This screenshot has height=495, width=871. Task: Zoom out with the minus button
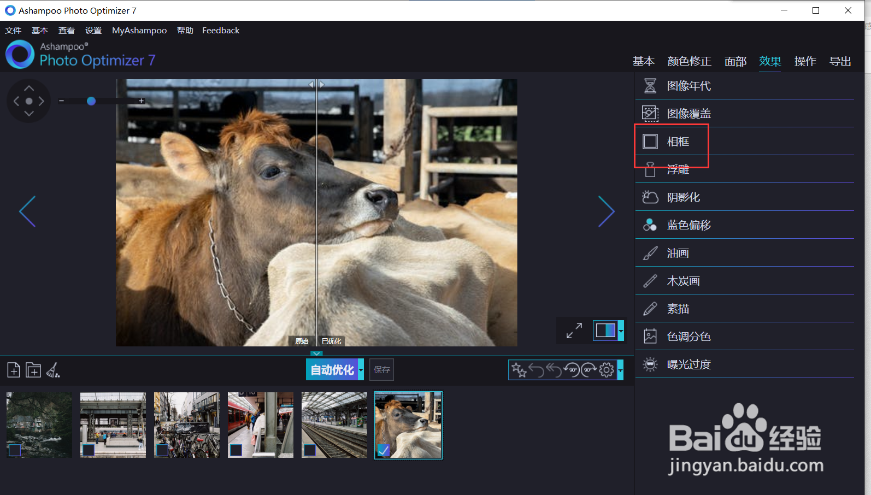click(x=62, y=101)
